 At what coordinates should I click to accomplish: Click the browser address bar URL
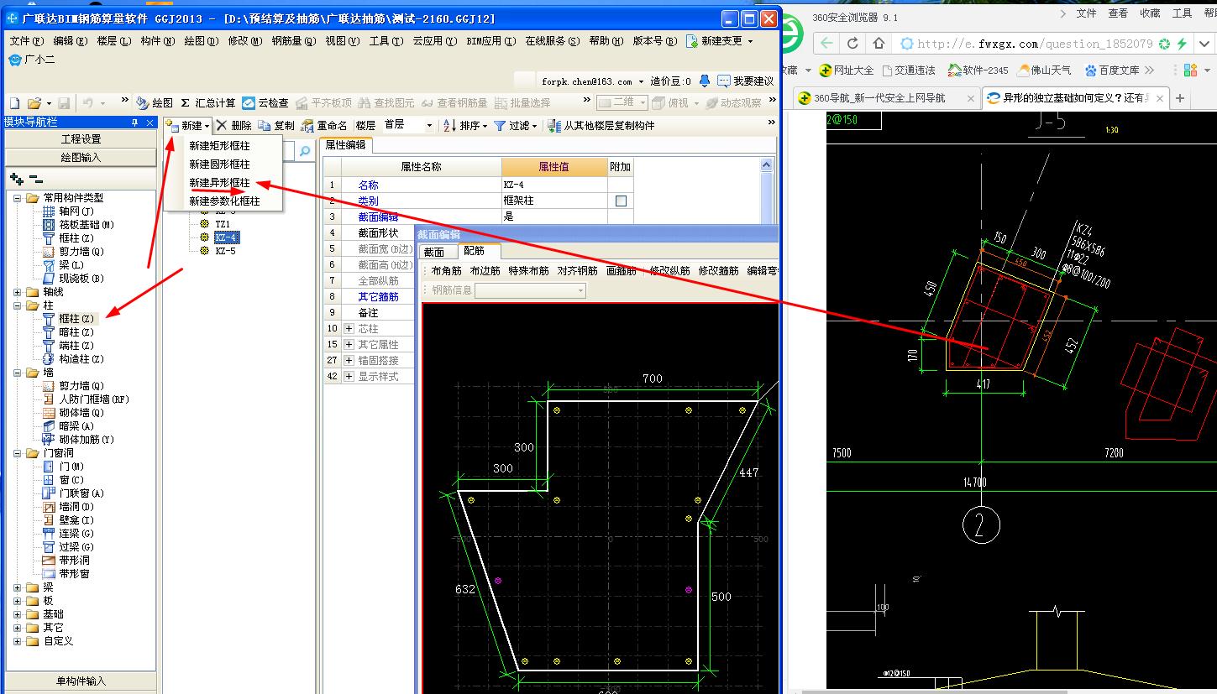click(1034, 44)
